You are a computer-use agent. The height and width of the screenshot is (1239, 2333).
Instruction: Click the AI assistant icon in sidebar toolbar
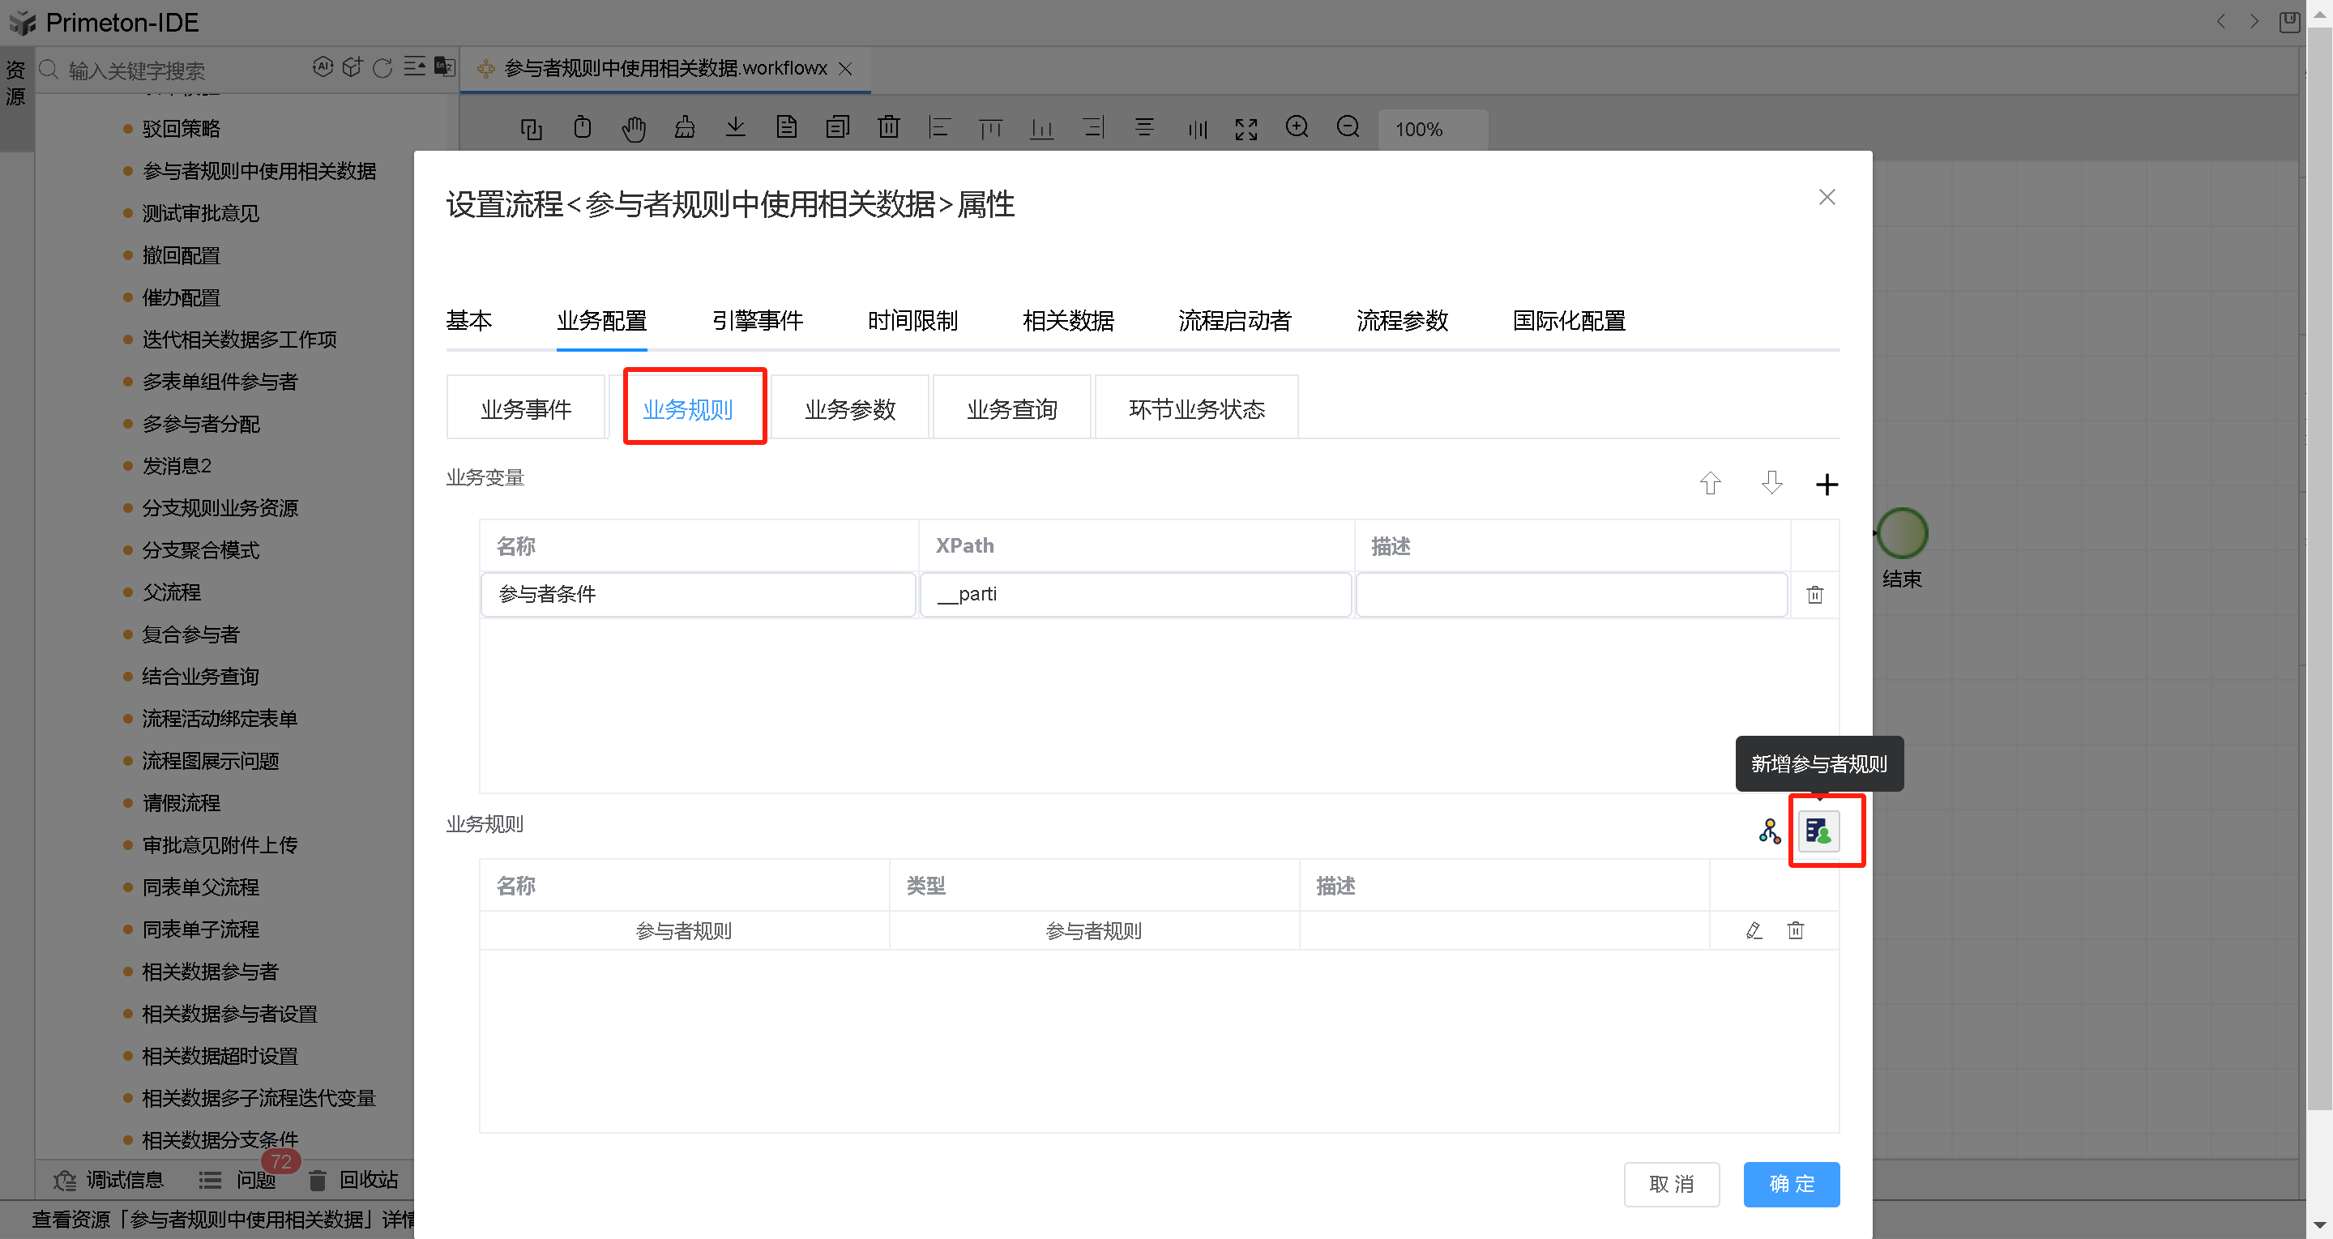click(323, 67)
